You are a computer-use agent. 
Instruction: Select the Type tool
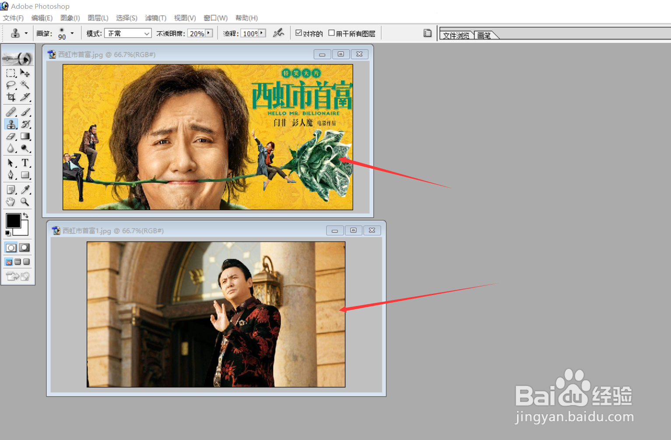25,163
